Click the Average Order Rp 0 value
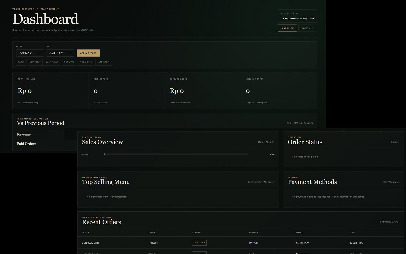 tap(177, 91)
